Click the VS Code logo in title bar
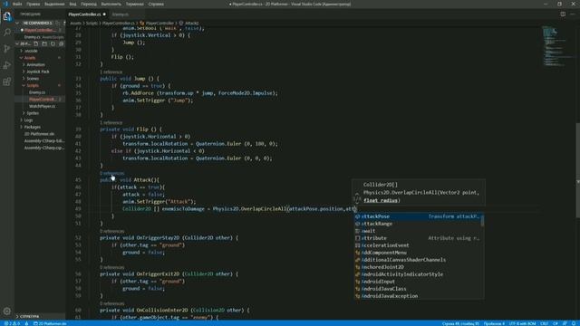 tap(5, 4)
